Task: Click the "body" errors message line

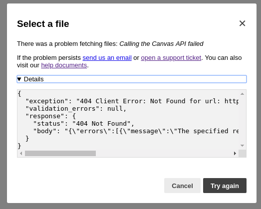Action: pos(136,131)
